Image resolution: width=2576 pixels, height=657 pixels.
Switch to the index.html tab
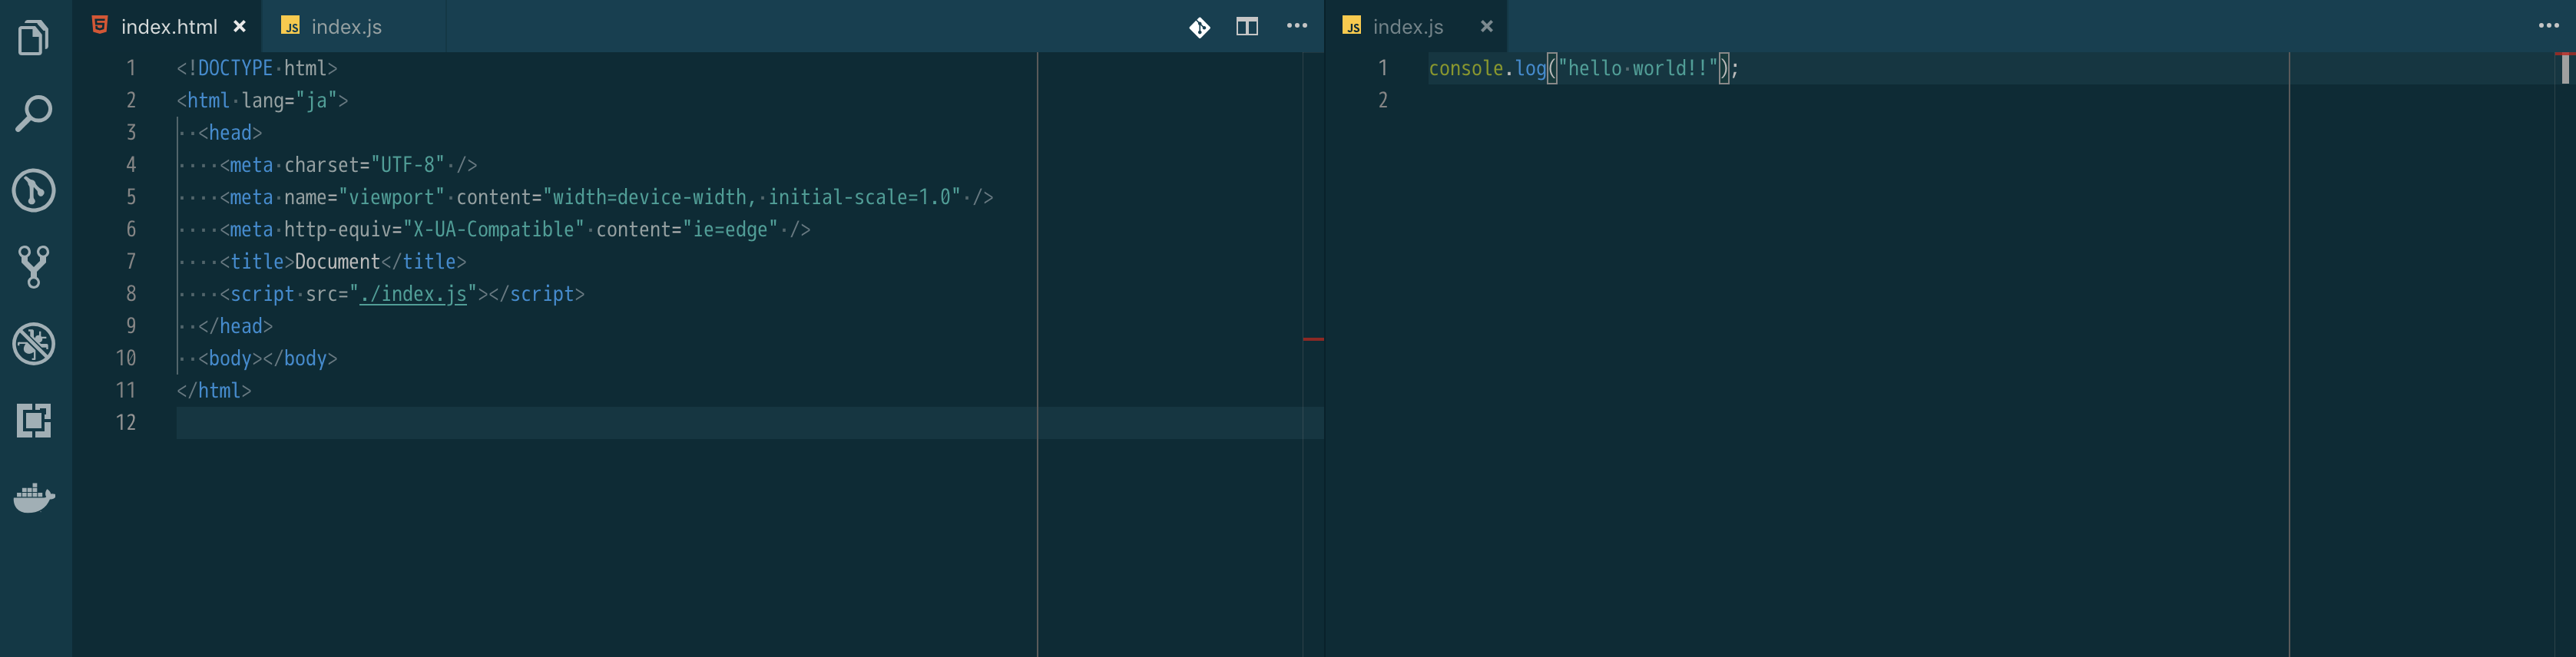tap(168, 27)
